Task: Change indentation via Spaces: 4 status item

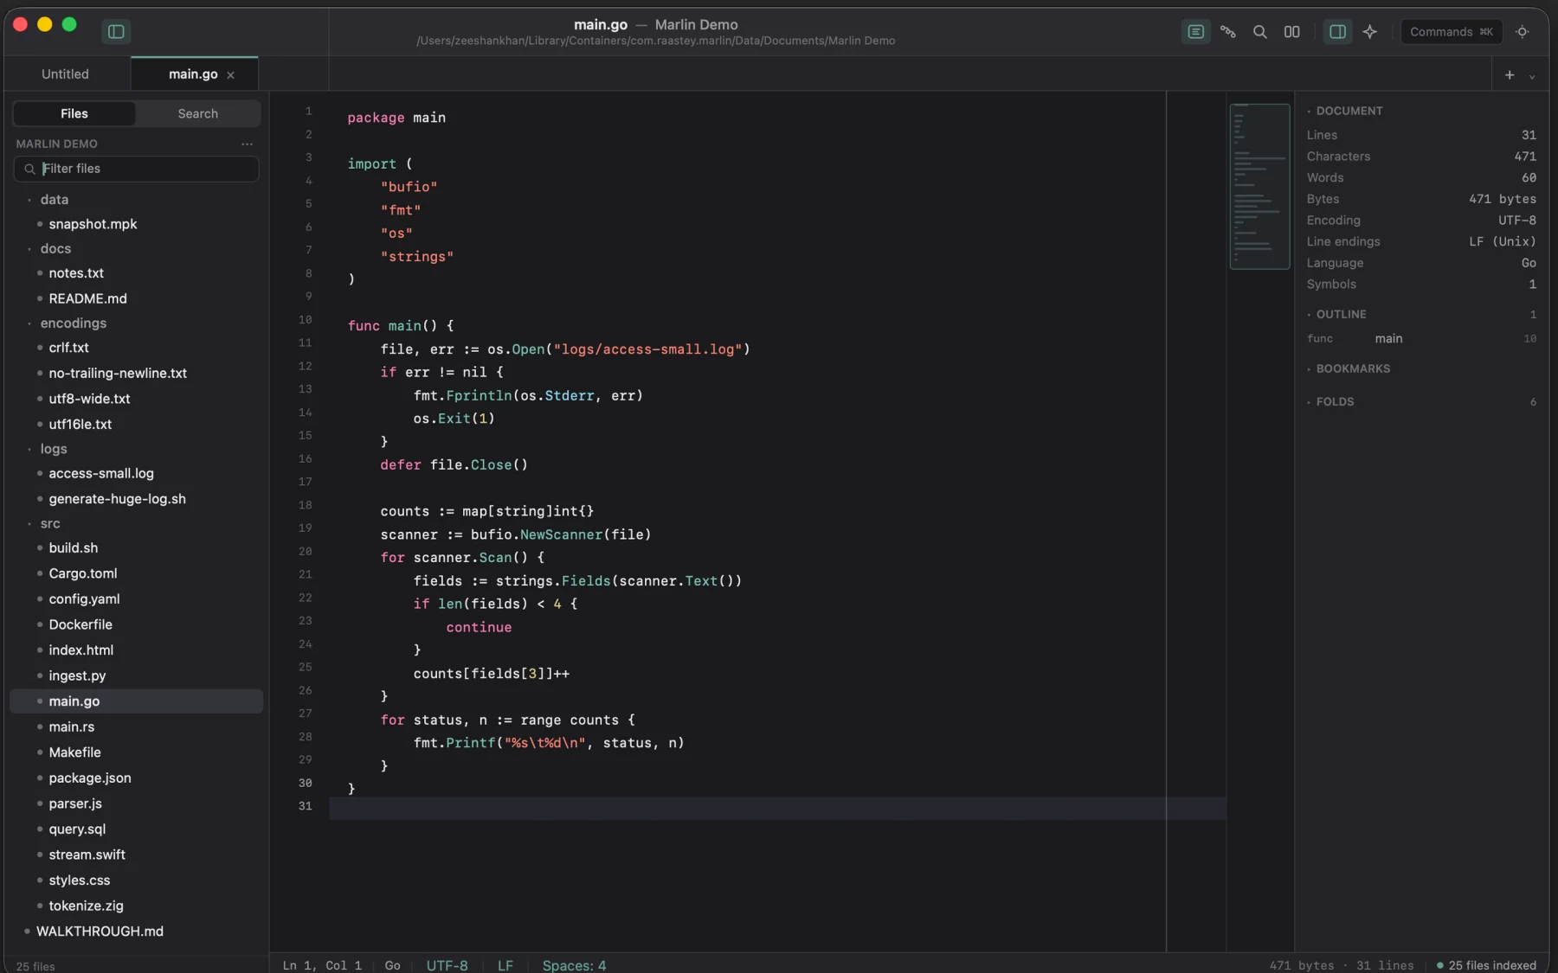Action: (x=574, y=965)
